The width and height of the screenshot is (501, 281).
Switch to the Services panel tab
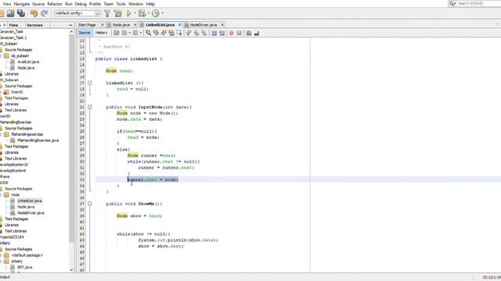pos(34,25)
